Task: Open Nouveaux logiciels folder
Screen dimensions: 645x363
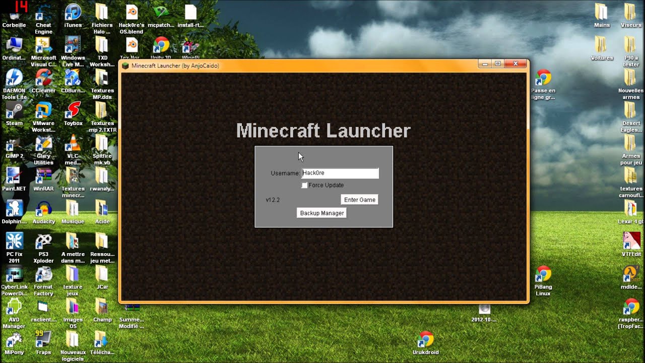Action: (73, 346)
